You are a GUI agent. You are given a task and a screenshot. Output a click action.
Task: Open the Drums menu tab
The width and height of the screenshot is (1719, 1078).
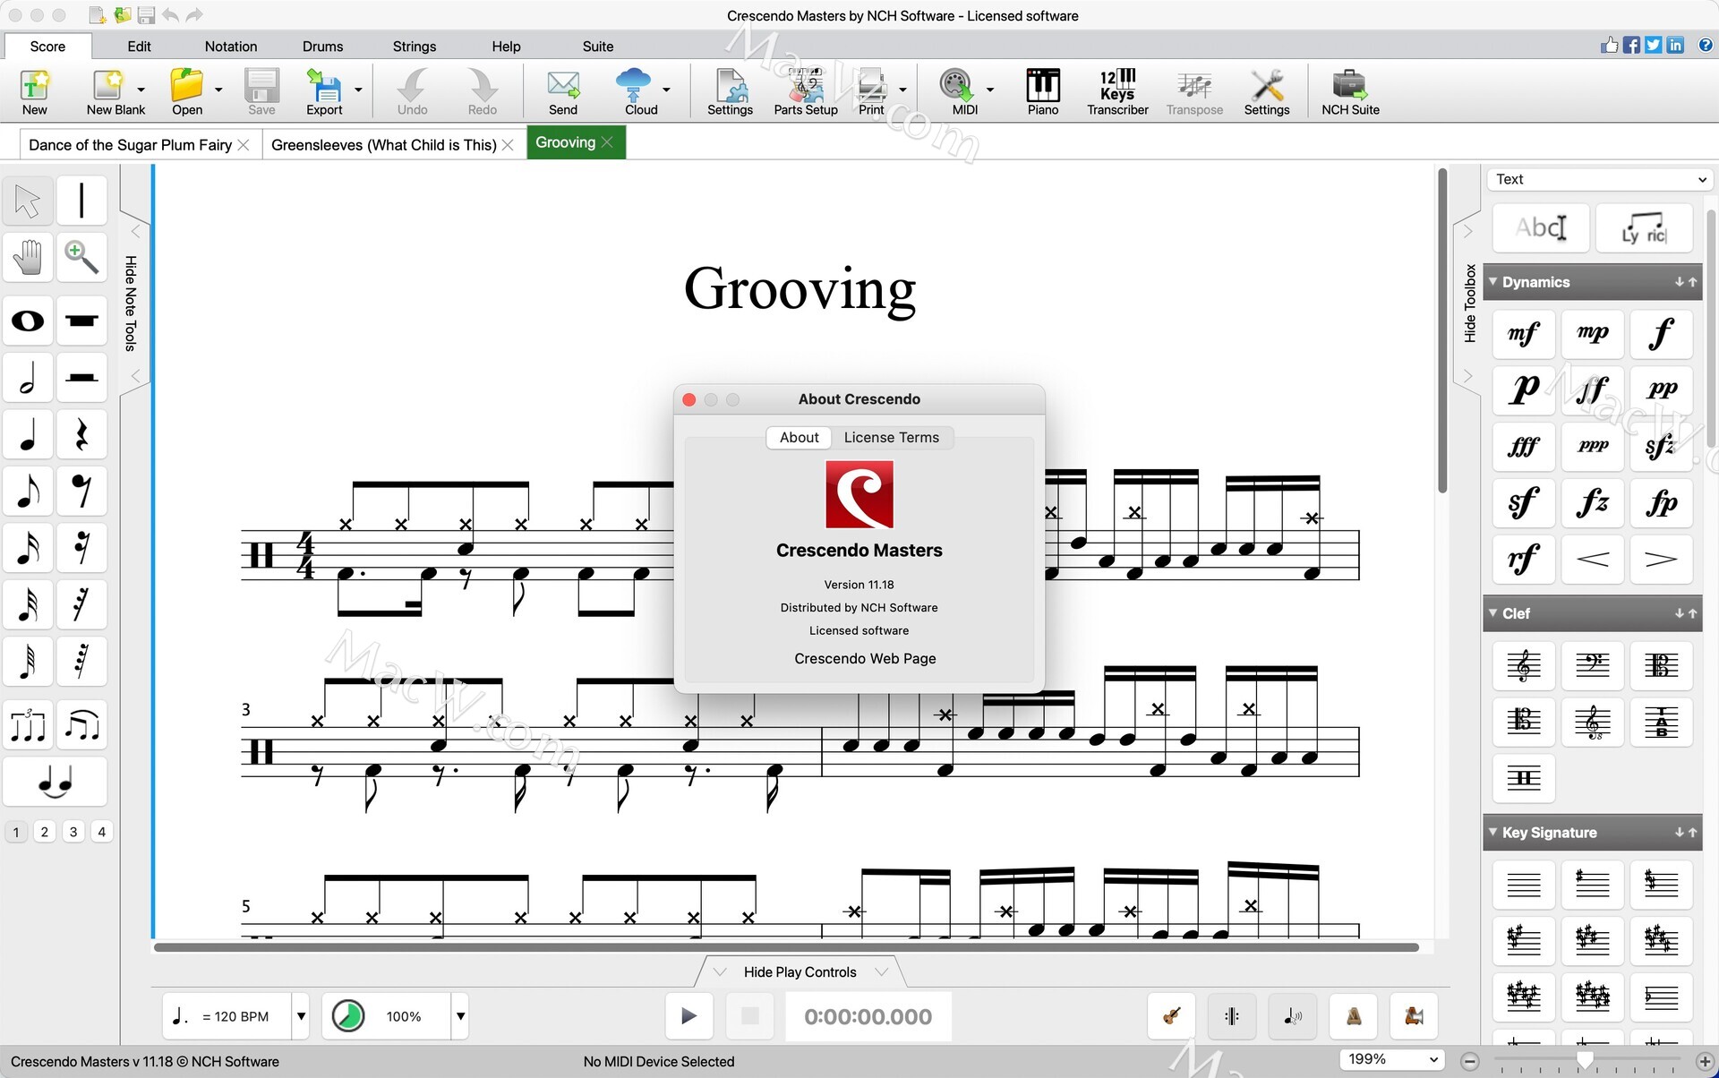pos(322,47)
